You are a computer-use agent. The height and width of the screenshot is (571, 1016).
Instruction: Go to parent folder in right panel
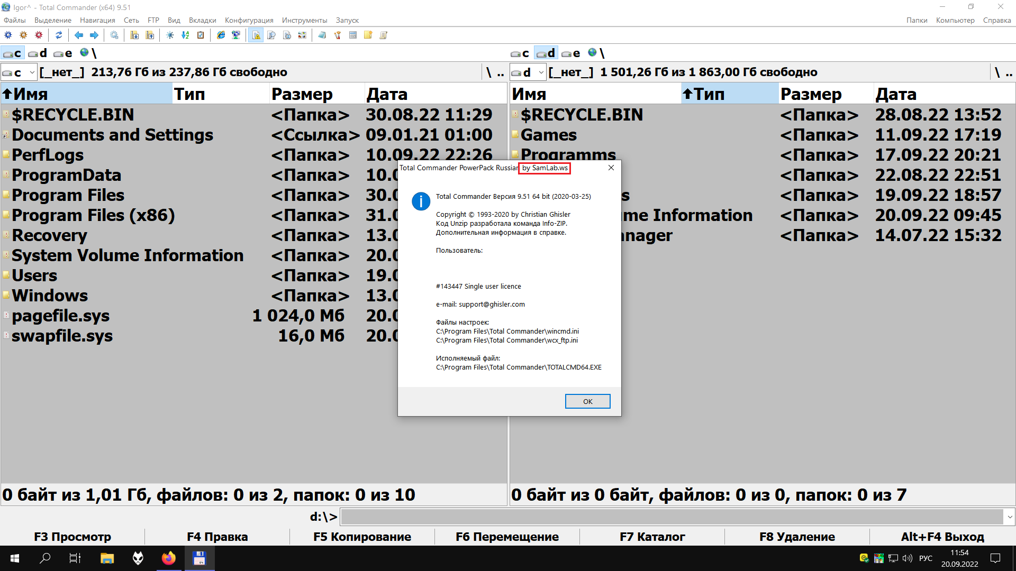(x=1009, y=72)
